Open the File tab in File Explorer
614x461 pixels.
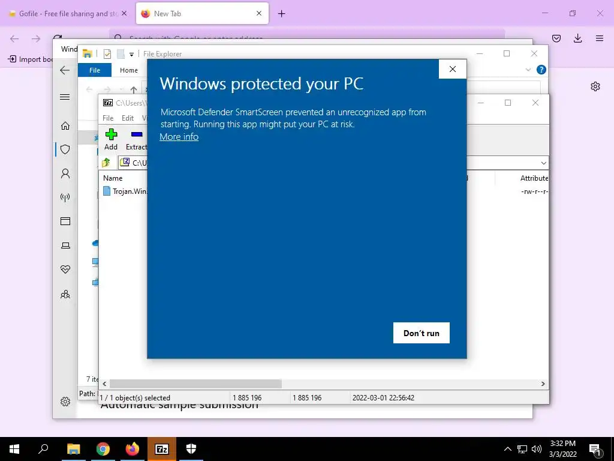[x=95, y=70]
